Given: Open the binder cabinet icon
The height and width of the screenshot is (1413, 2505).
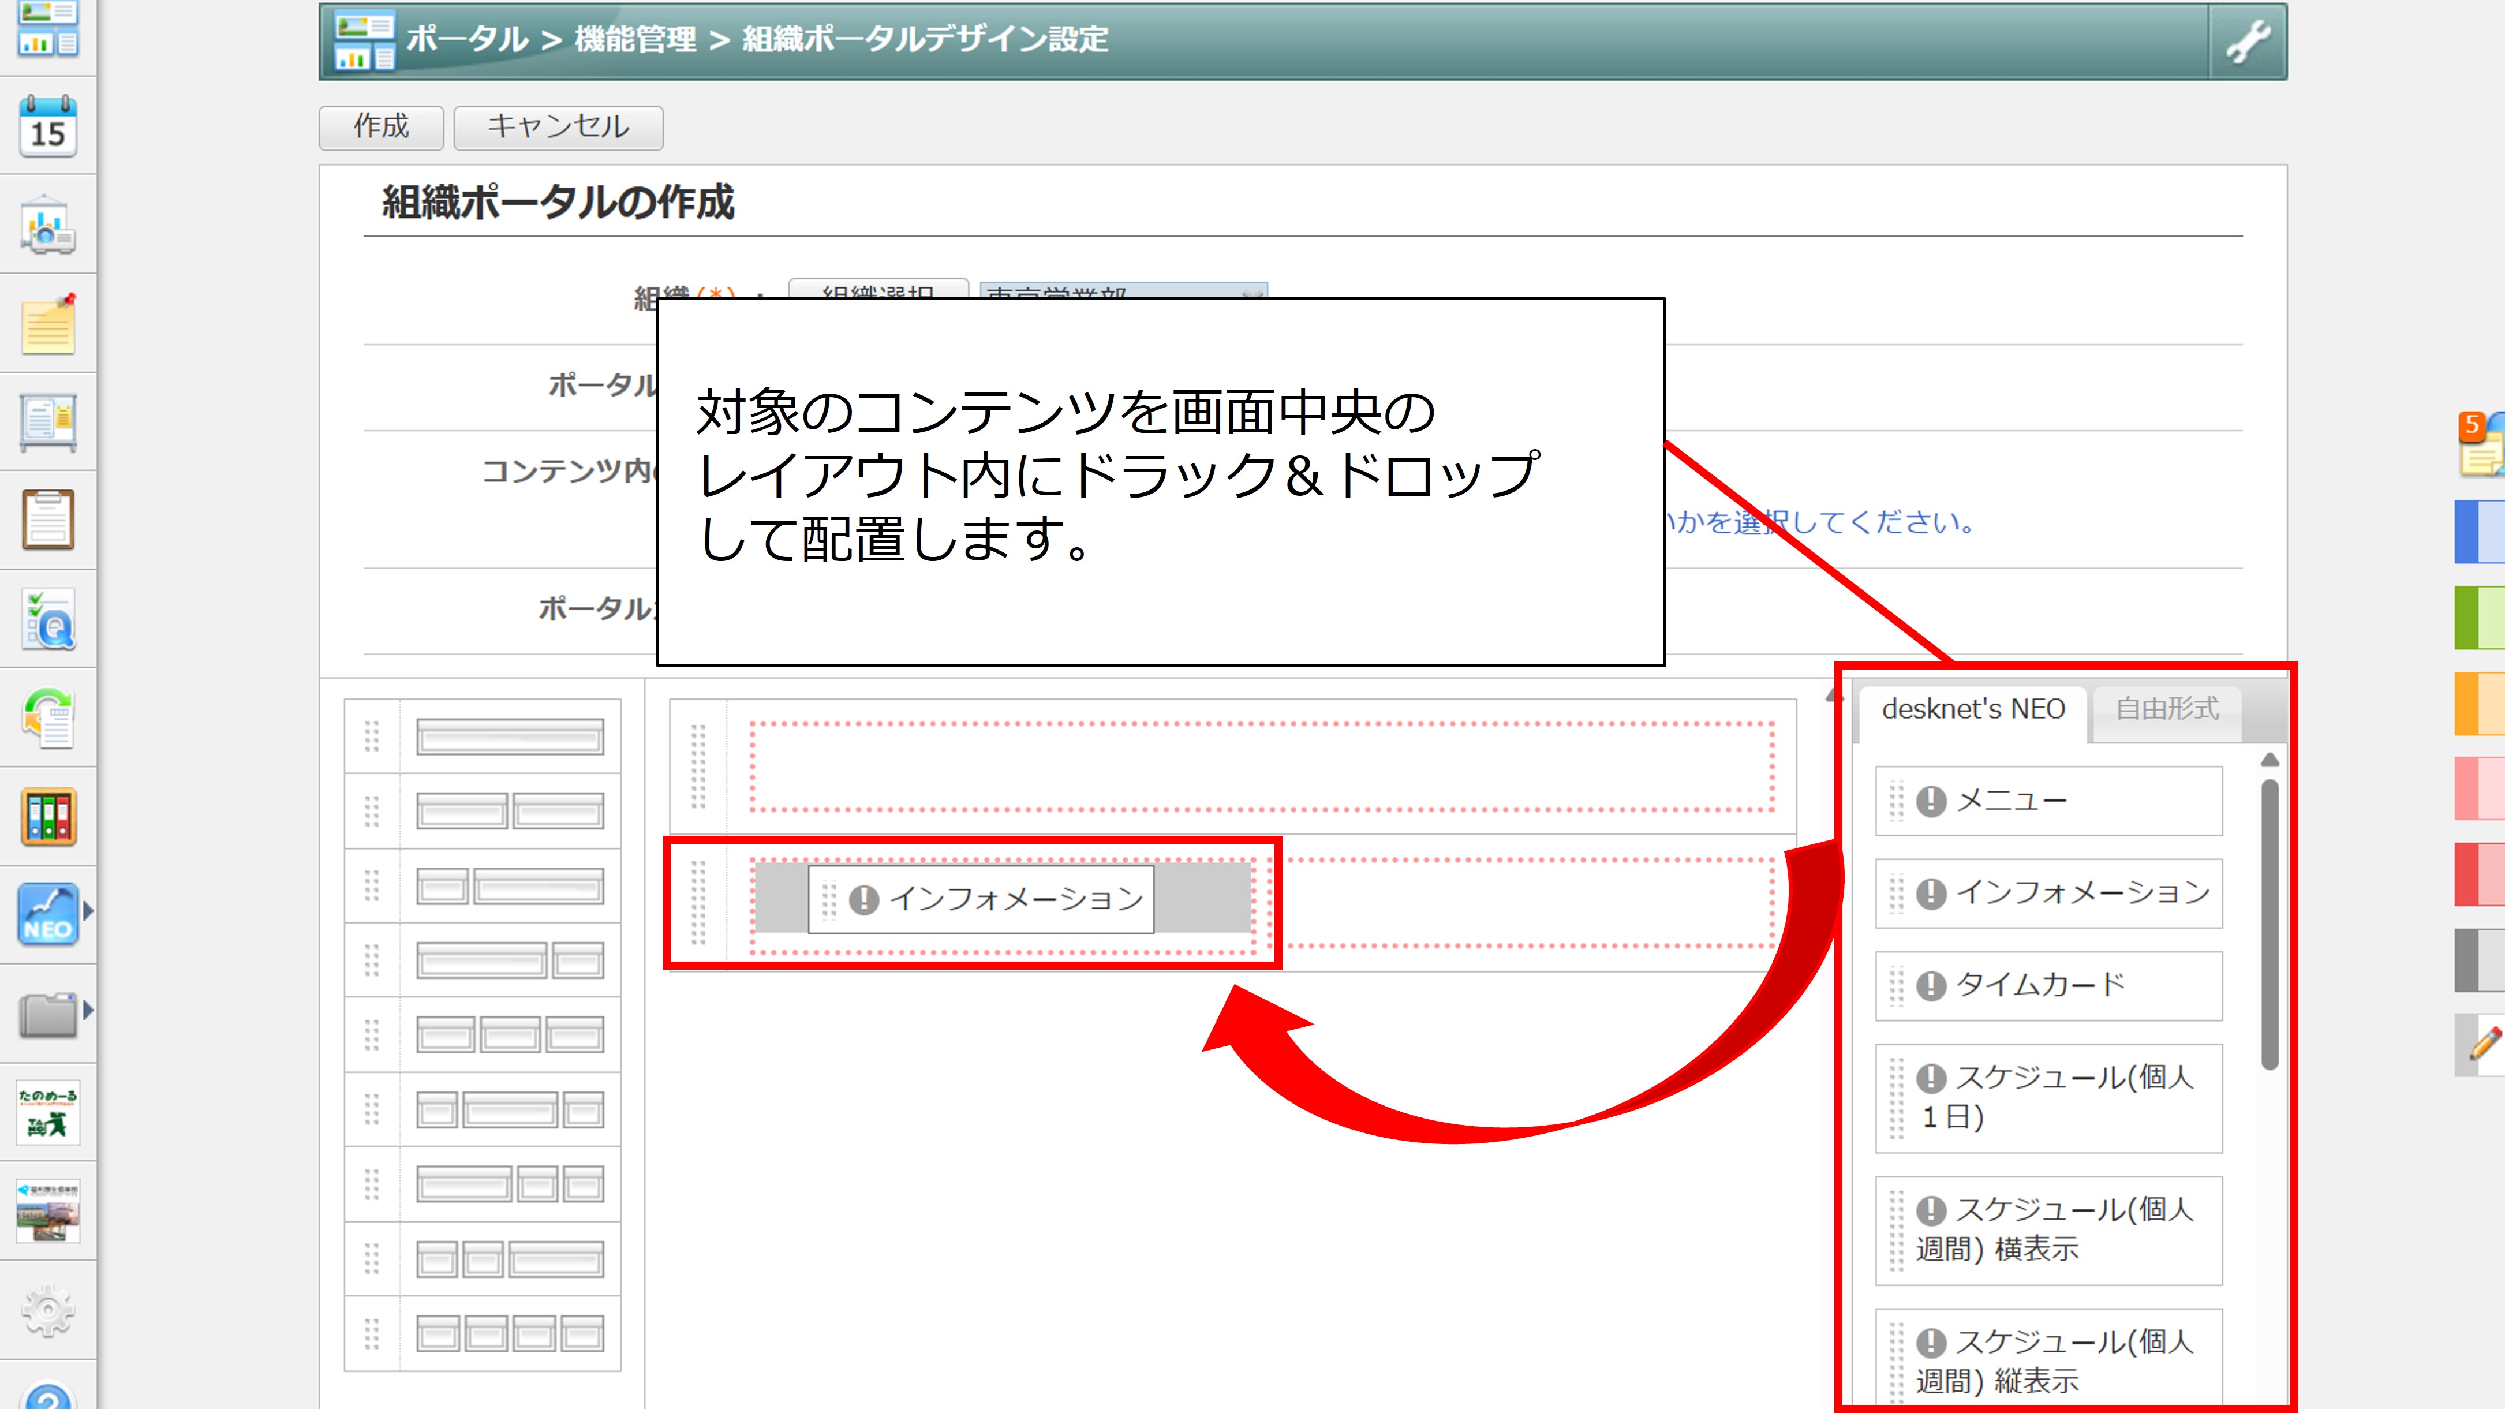Looking at the screenshot, I should tap(48, 817).
